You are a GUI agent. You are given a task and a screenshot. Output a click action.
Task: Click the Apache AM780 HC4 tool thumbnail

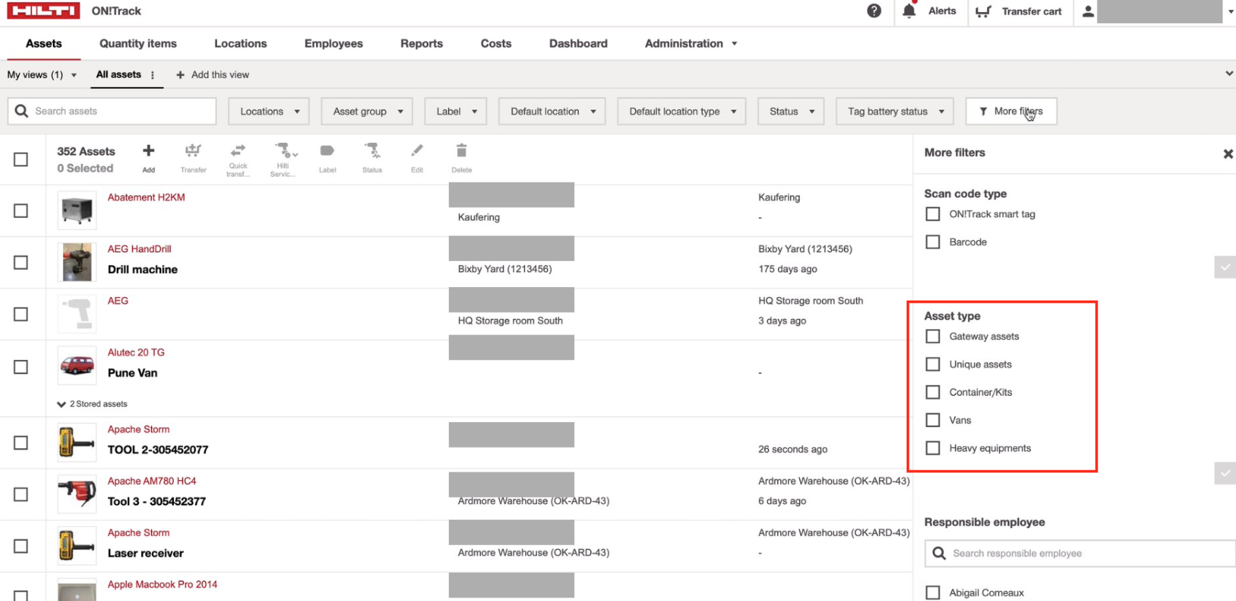point(77,494)
